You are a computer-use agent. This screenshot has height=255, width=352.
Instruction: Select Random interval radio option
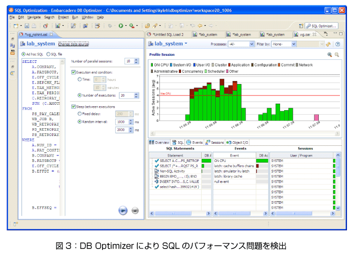79,122
